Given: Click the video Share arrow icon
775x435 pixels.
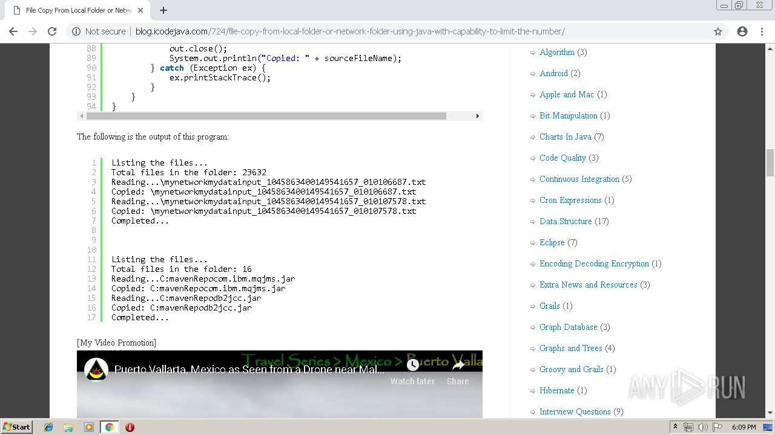Looking at the screenshot, I should [x=458, y=365].
